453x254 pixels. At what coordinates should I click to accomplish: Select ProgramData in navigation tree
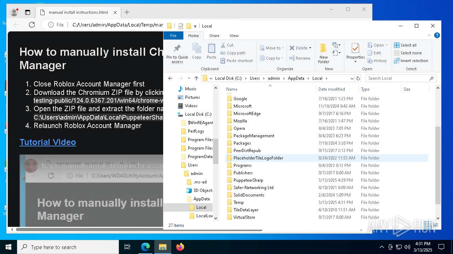click(200, 157)
